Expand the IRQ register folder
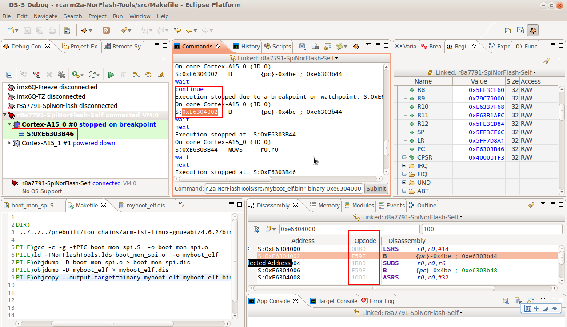The image size is (567, 327). pyautogui.click(x=404, y=166)
